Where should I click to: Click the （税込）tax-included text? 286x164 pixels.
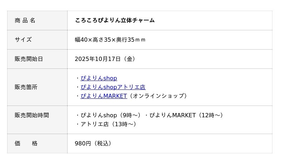tap(103, 143)
